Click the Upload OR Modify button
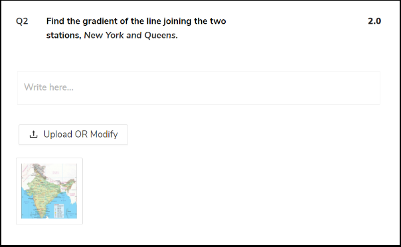The width and height of the screenshot is (401, 247). pos(73,134)
